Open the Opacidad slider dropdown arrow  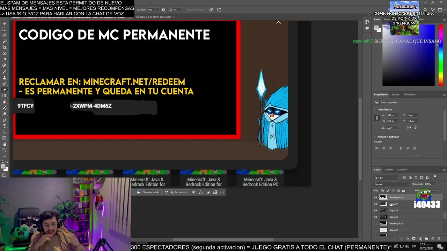(434, 184)
